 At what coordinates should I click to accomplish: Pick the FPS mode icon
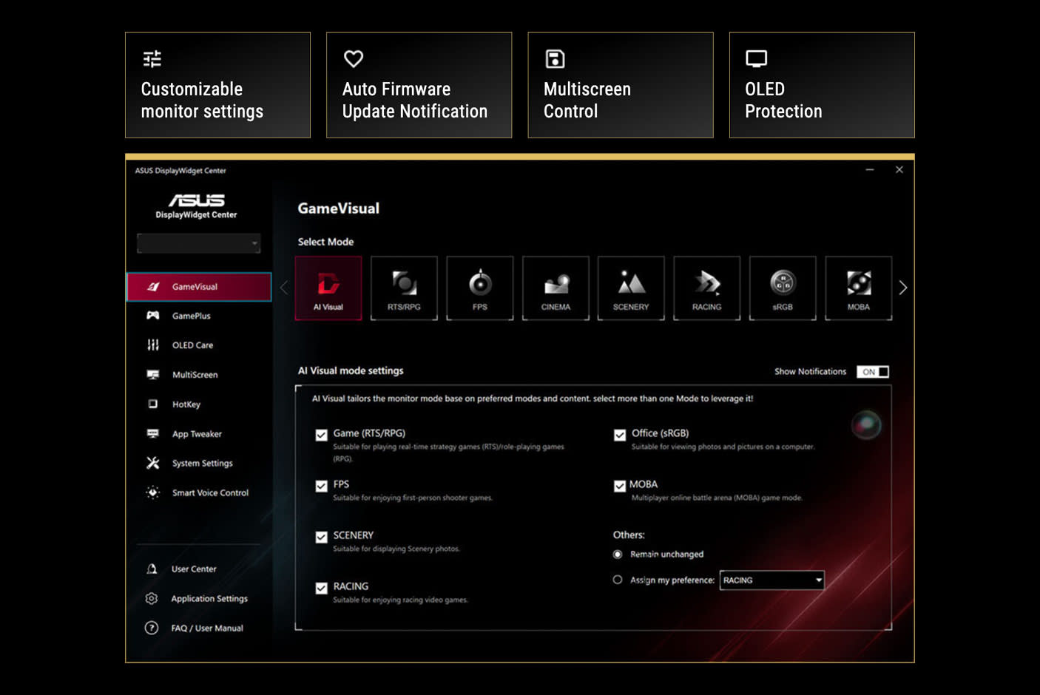point(480,288)
